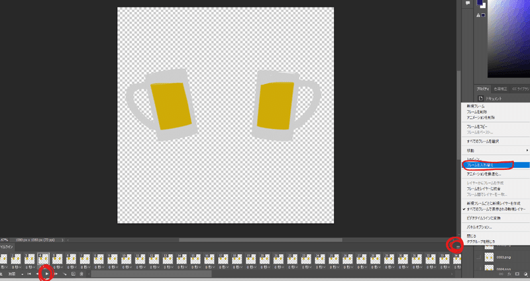Click the timeline frames horizontal scrollbar
This screenshot has width=530, height=281.
coord(152,274)
